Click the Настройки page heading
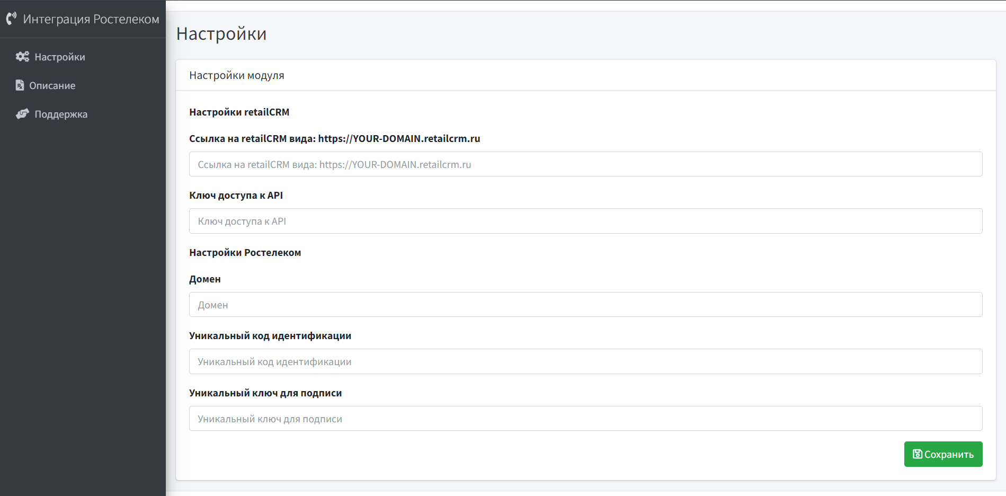 [221, 34]
